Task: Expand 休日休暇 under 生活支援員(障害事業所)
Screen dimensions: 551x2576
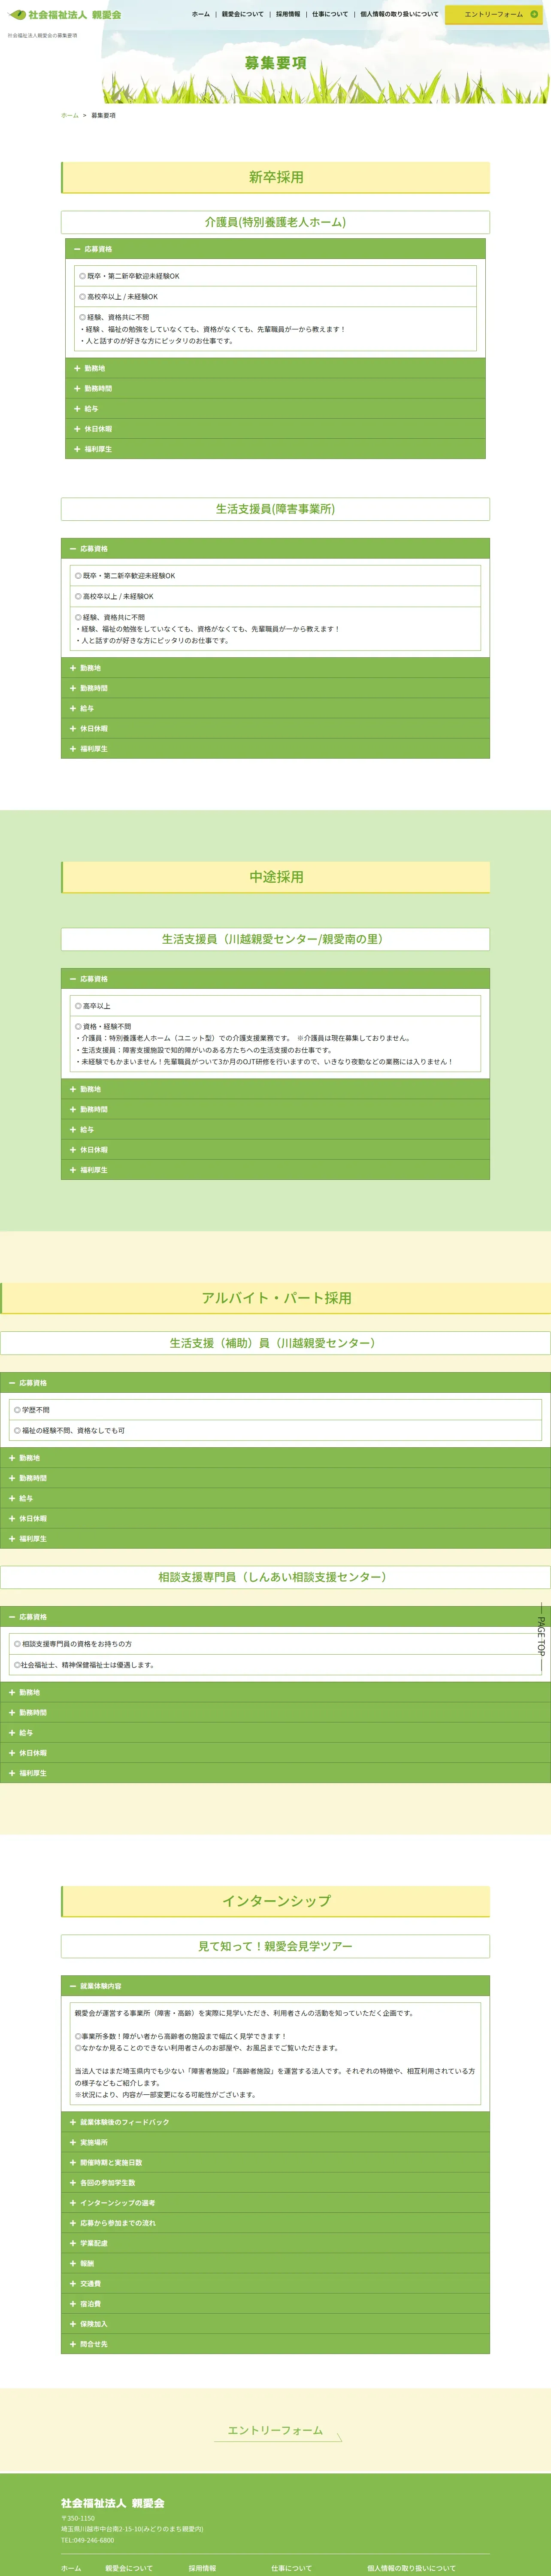Action: [275, 728]
